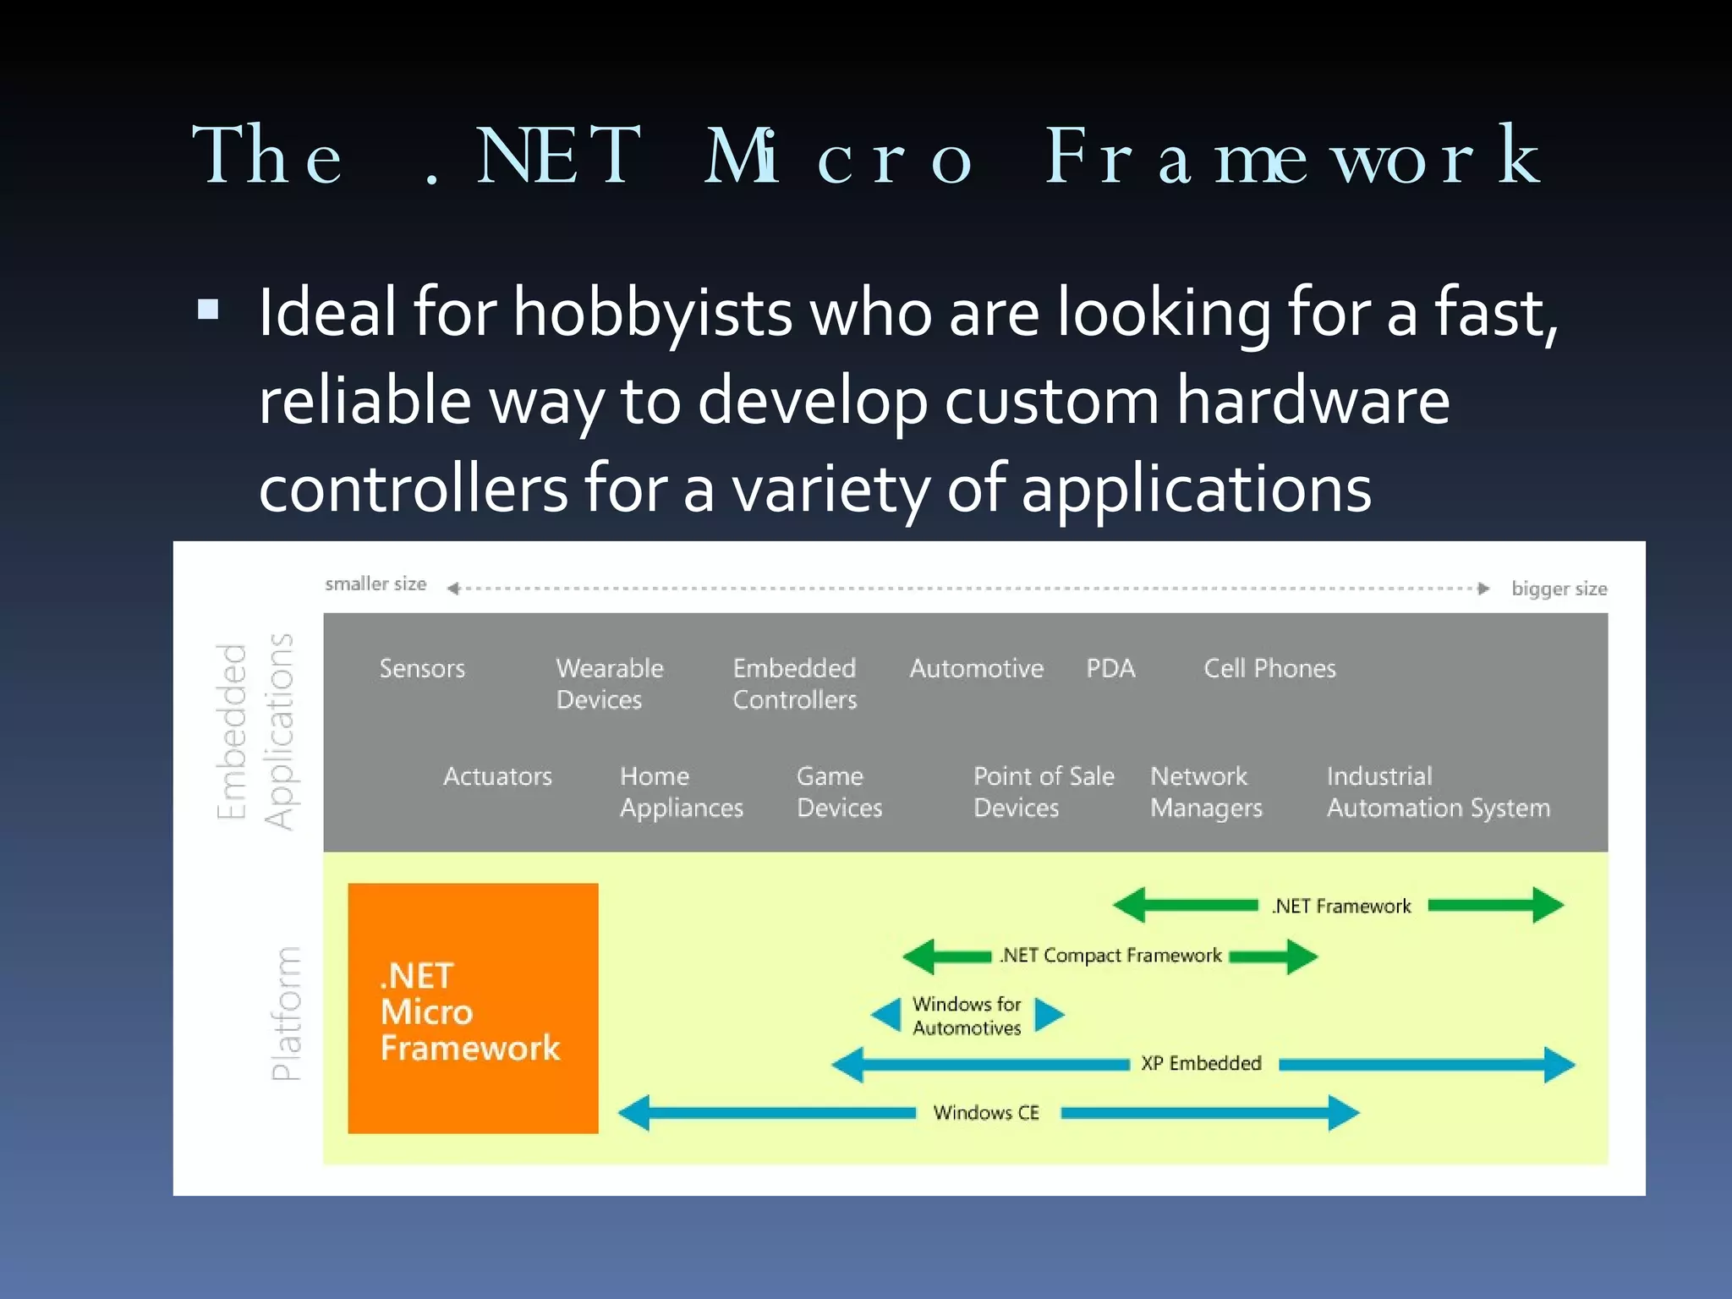Click the 'XP Embedded' arrow label
The width and height of the screenshot is (1732, 1299).
click(1201, 1063)
